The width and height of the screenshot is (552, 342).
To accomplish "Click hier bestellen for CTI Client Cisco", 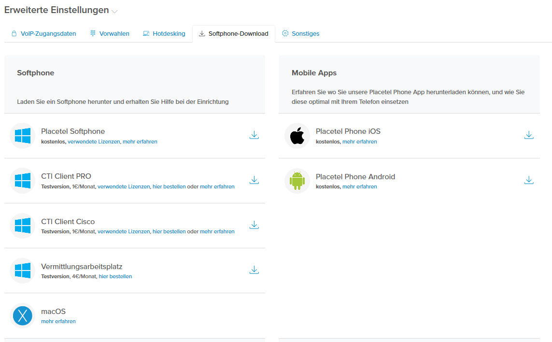I will (x=169, y=231).
